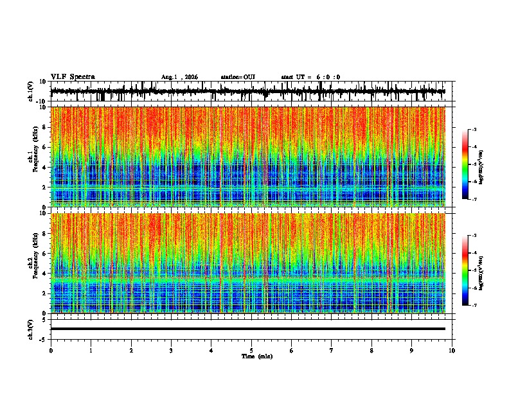Click the time axis tick label "8"
Image resolution: width=509 pixels, height=393 pixels.
[371, 351]
